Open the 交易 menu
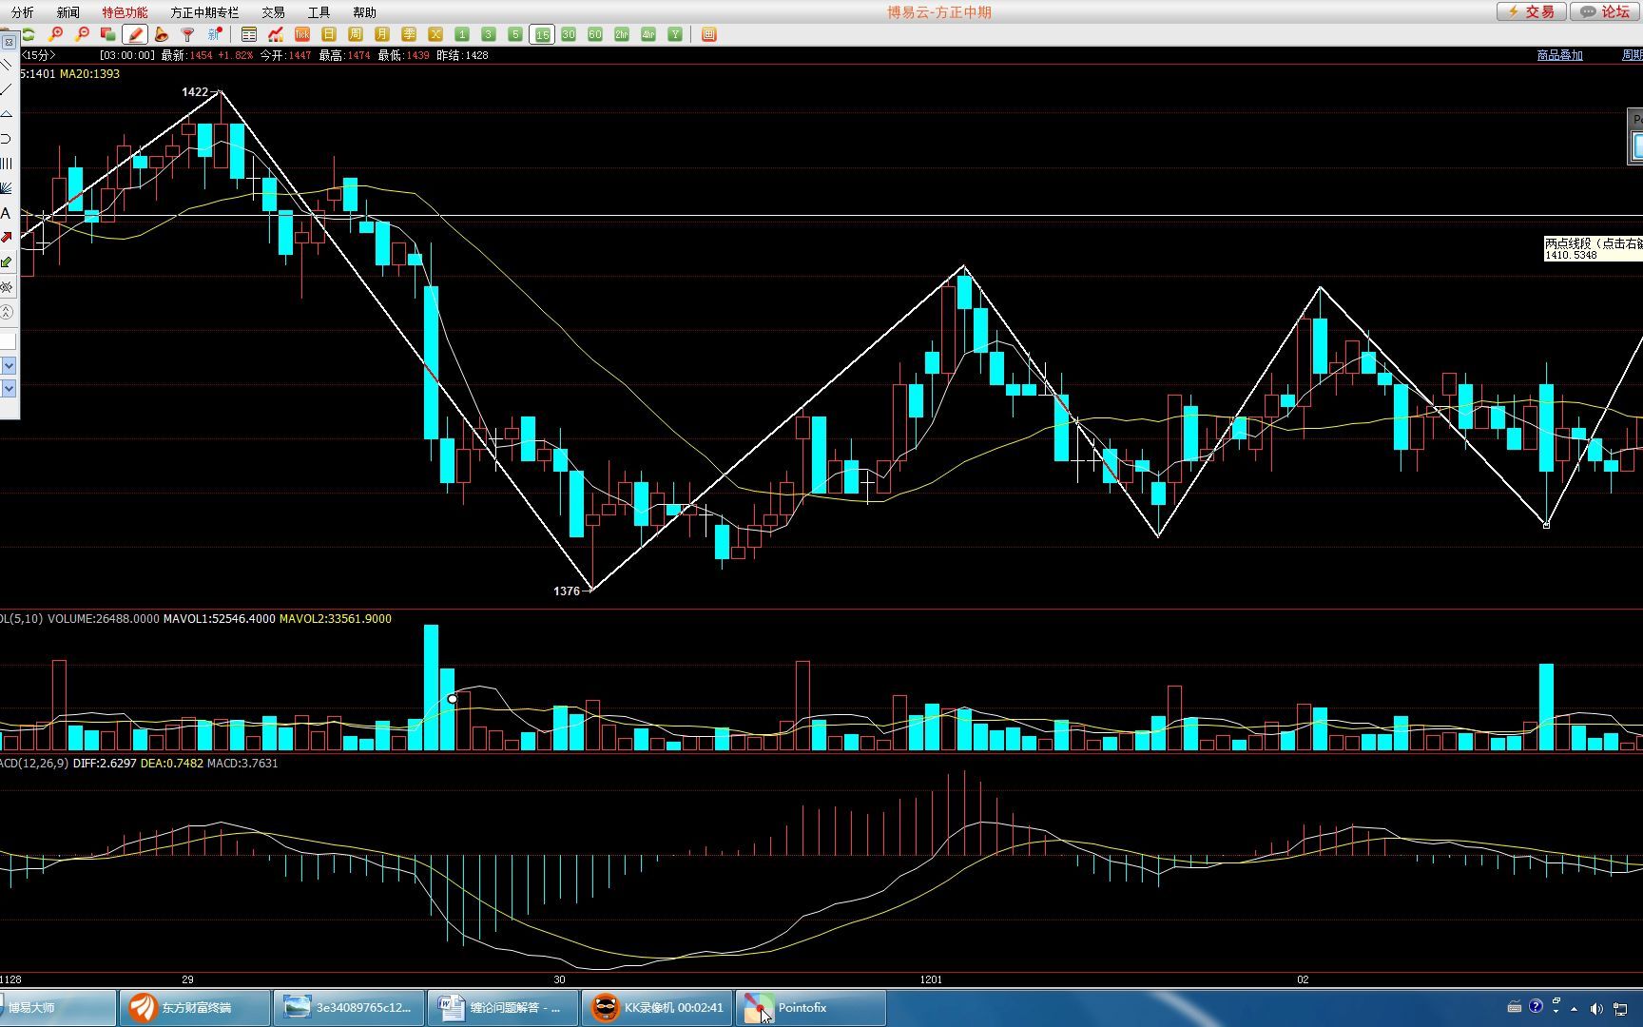 coord(273,12)
